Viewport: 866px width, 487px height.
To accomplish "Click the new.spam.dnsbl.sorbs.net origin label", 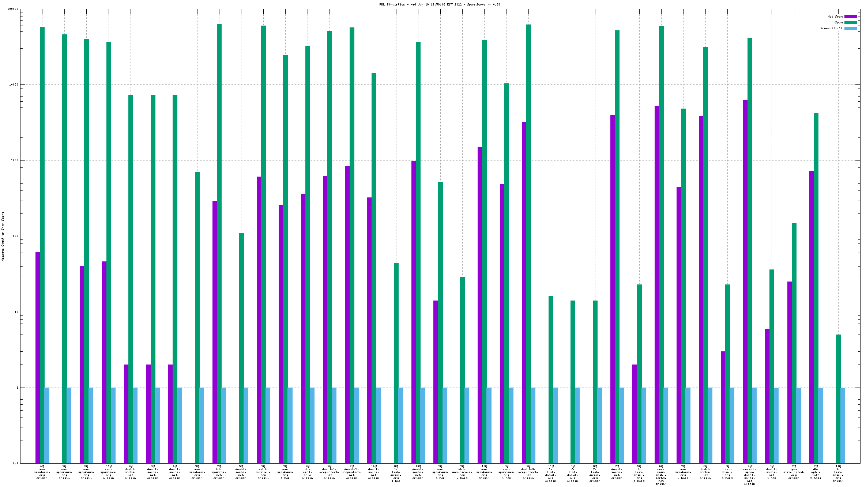I will point(661,475).
